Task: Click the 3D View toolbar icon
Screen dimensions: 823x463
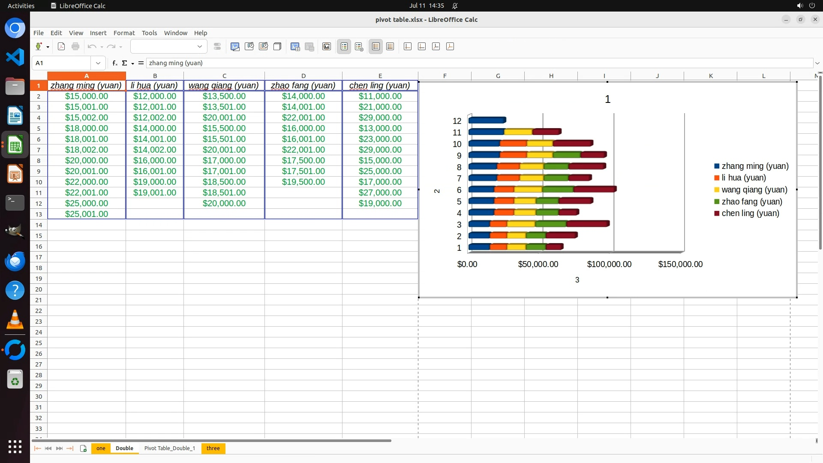Action: click(277, 47)
